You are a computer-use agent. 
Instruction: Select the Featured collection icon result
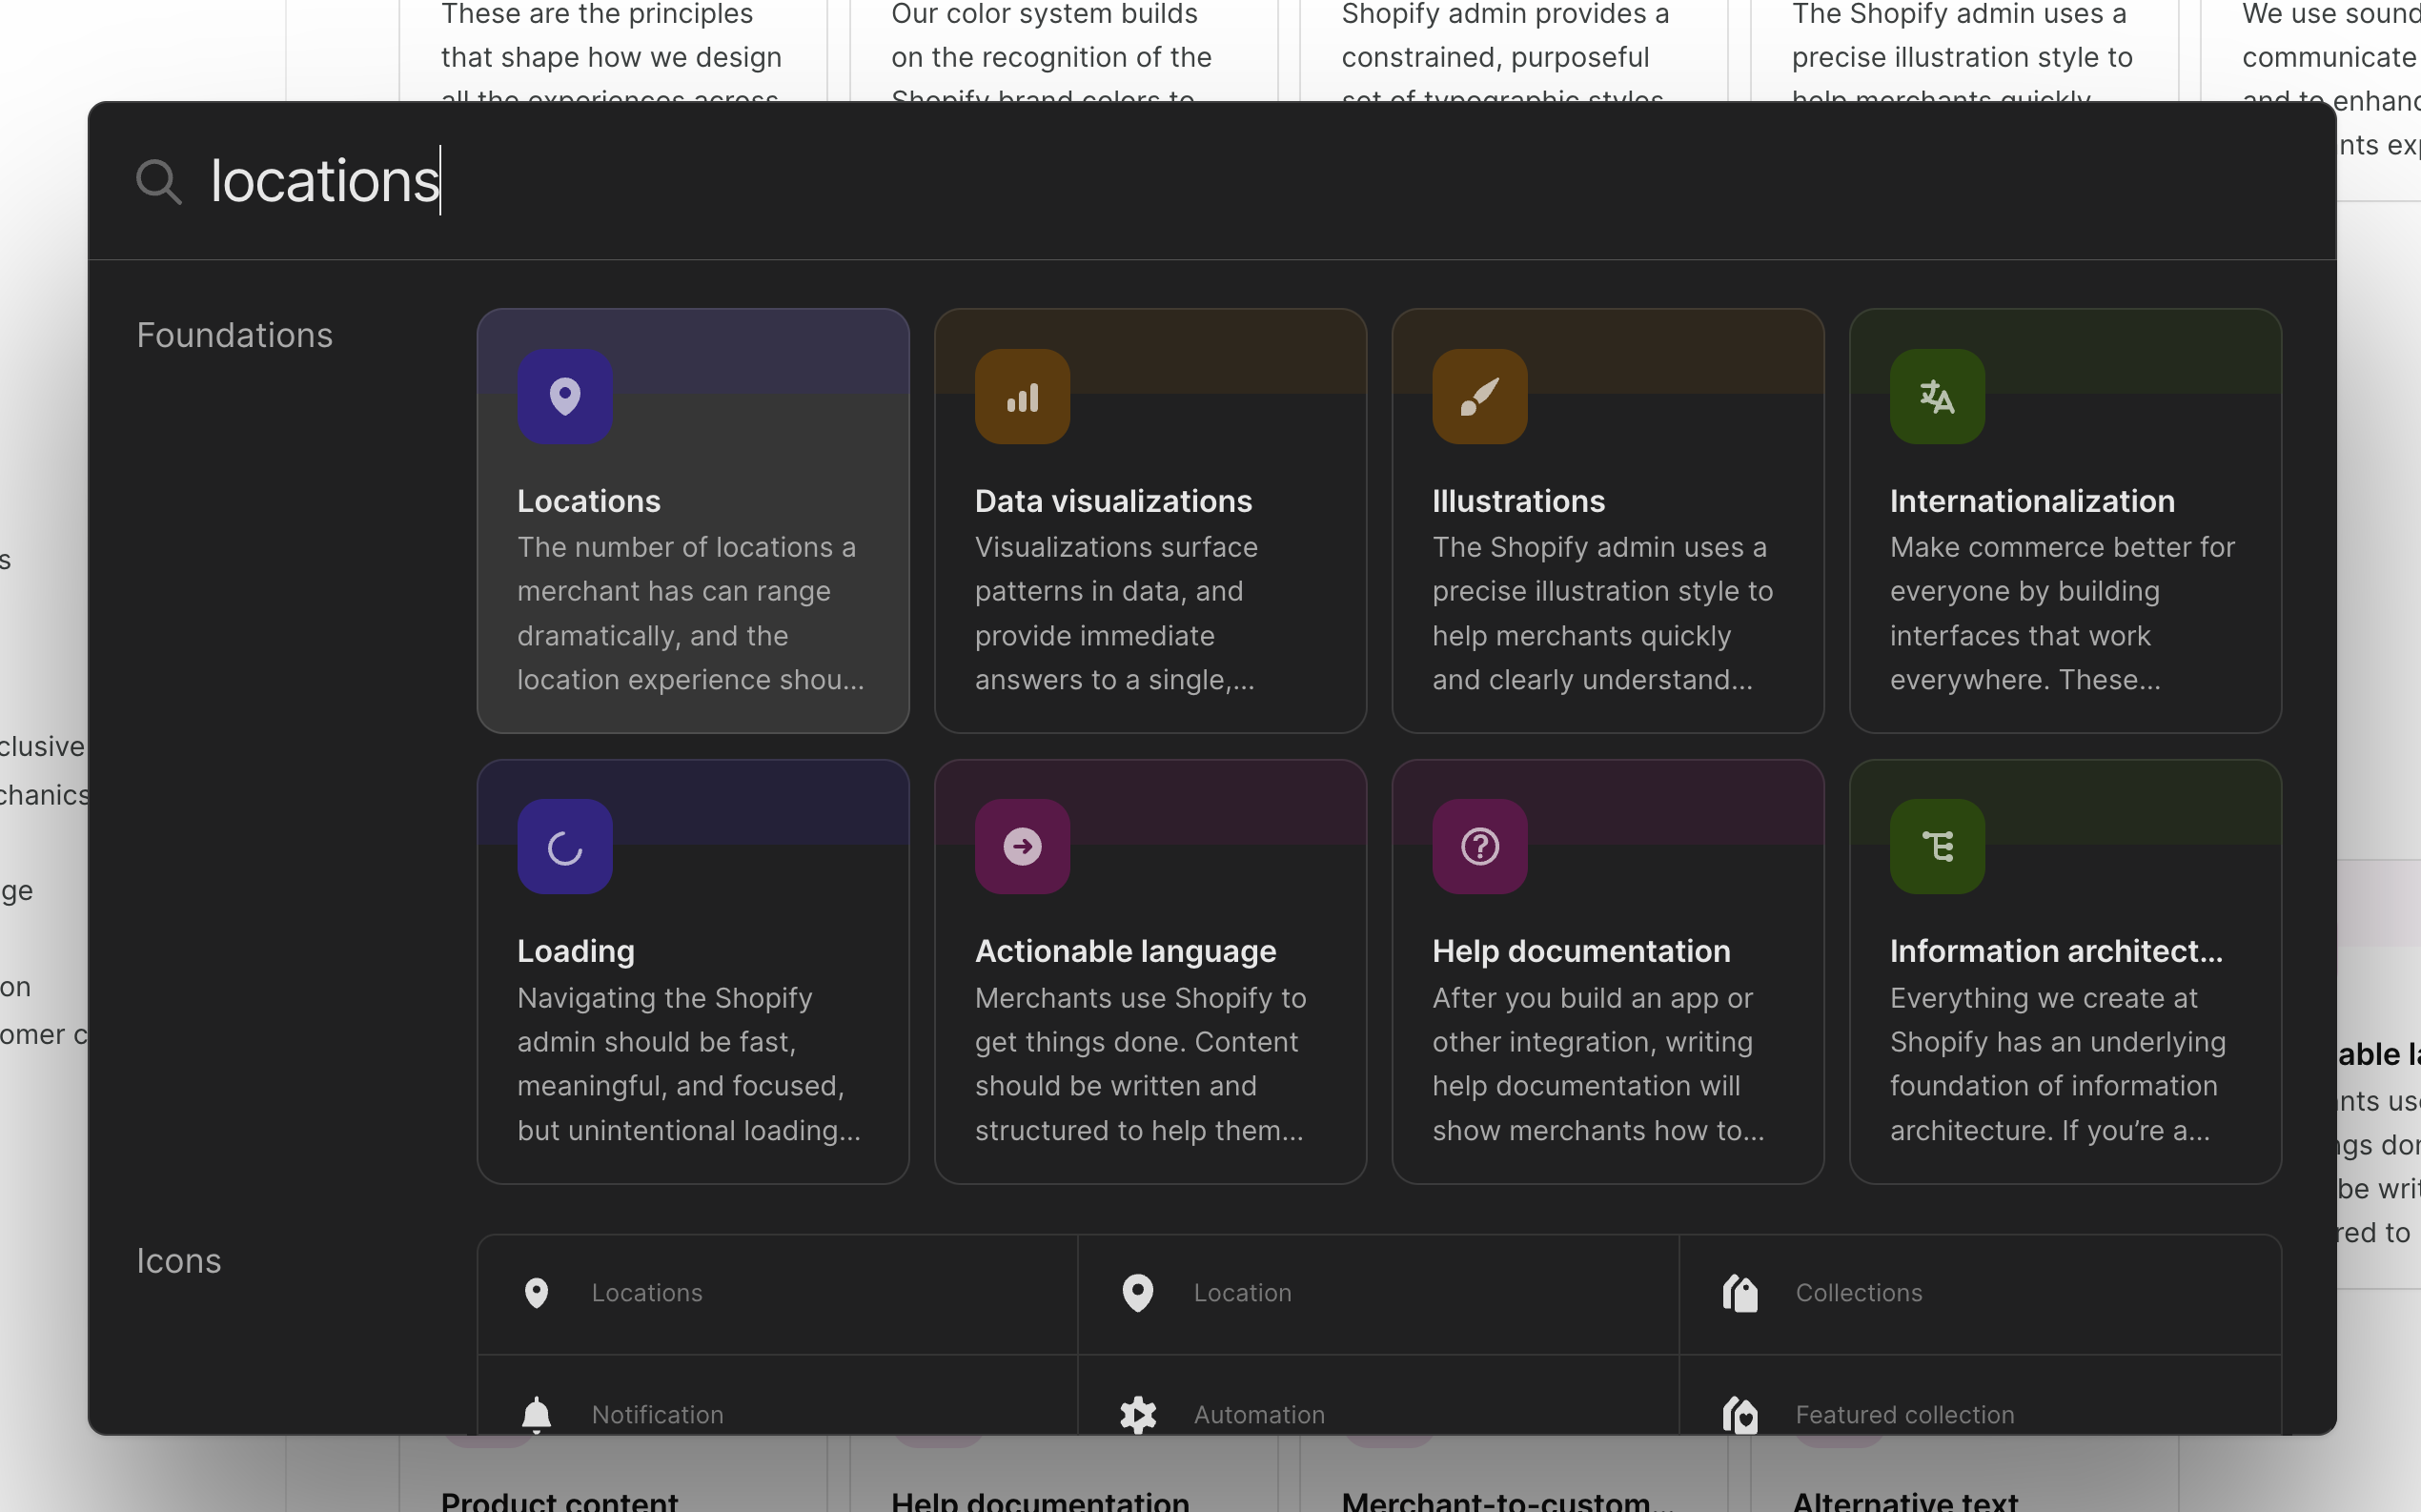pos(1903,1414)
